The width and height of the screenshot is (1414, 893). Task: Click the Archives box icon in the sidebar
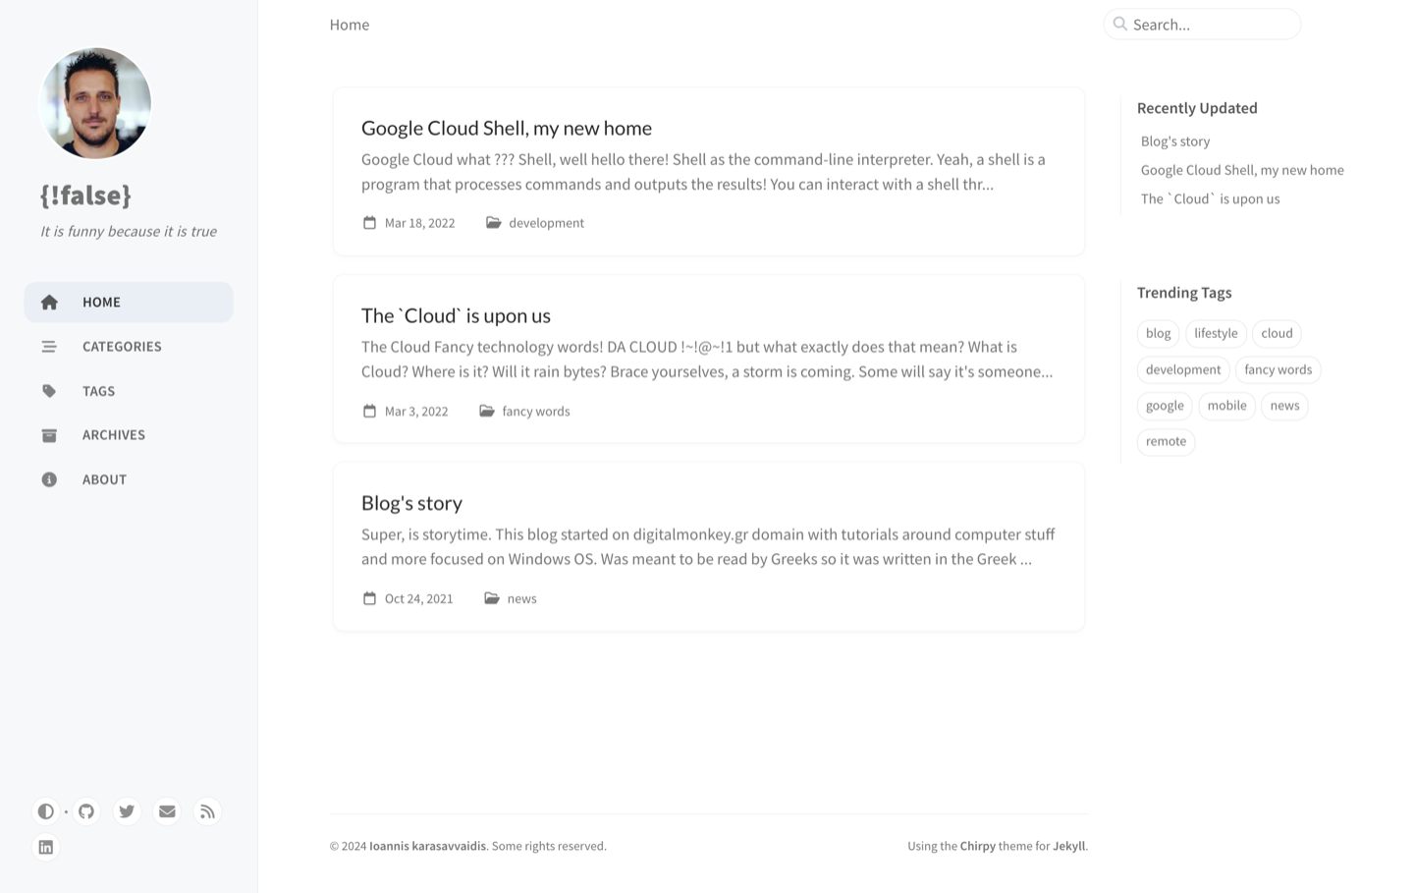(x=49, y=435)
